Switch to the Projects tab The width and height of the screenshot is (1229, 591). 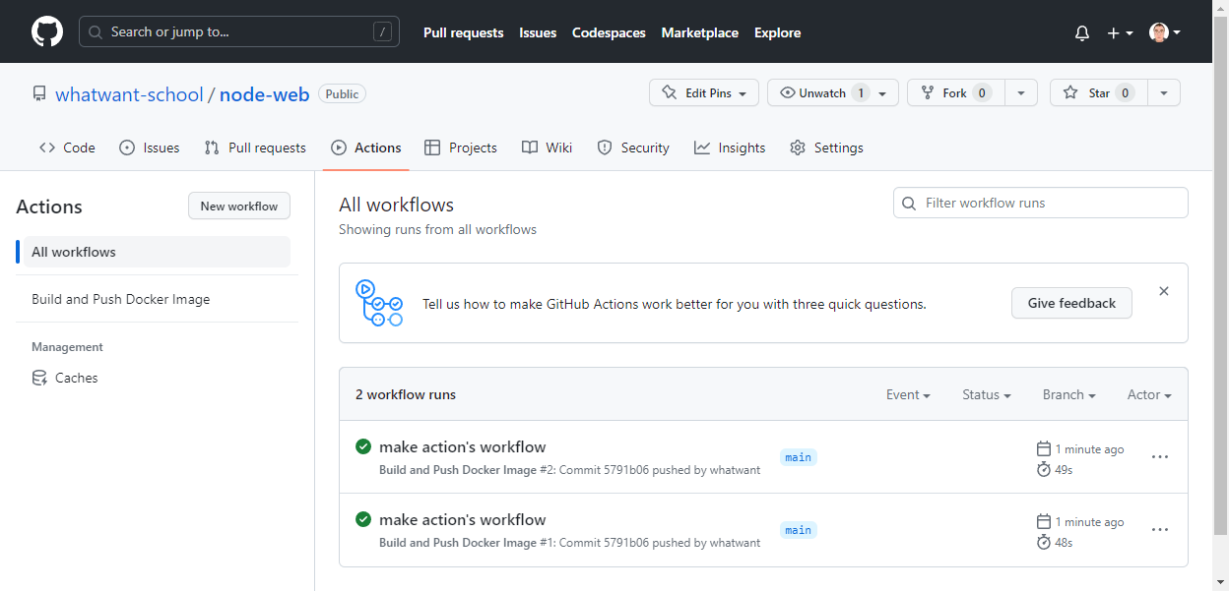click(x=460, y=148)
